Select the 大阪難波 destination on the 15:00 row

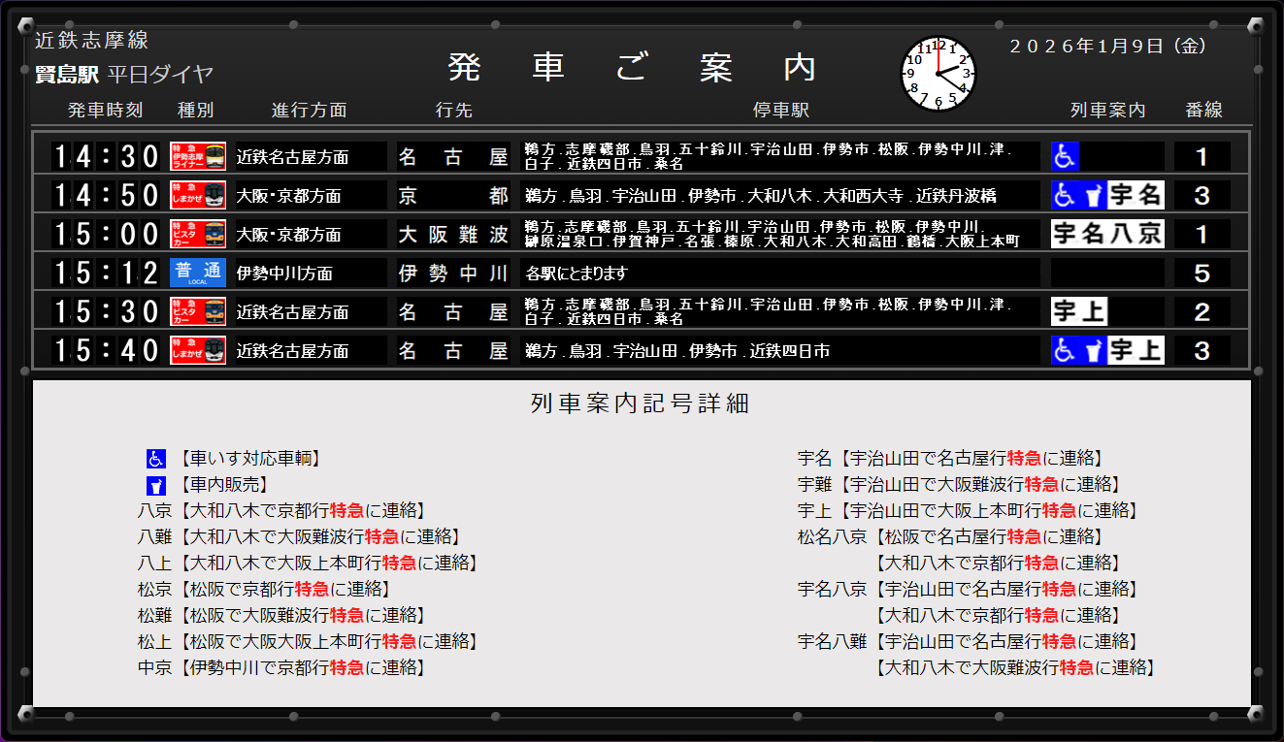click(453, 234)
